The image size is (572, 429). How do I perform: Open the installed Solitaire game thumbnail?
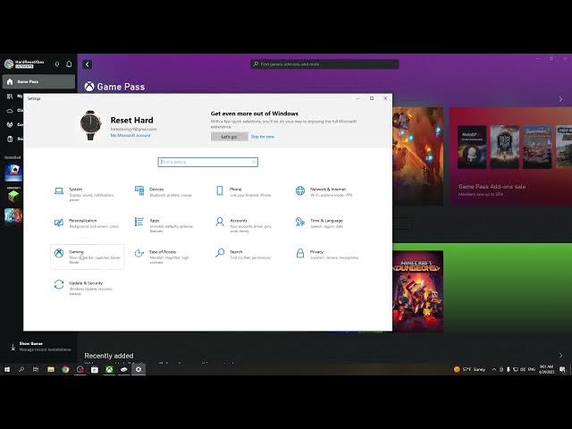coord(13,172)
